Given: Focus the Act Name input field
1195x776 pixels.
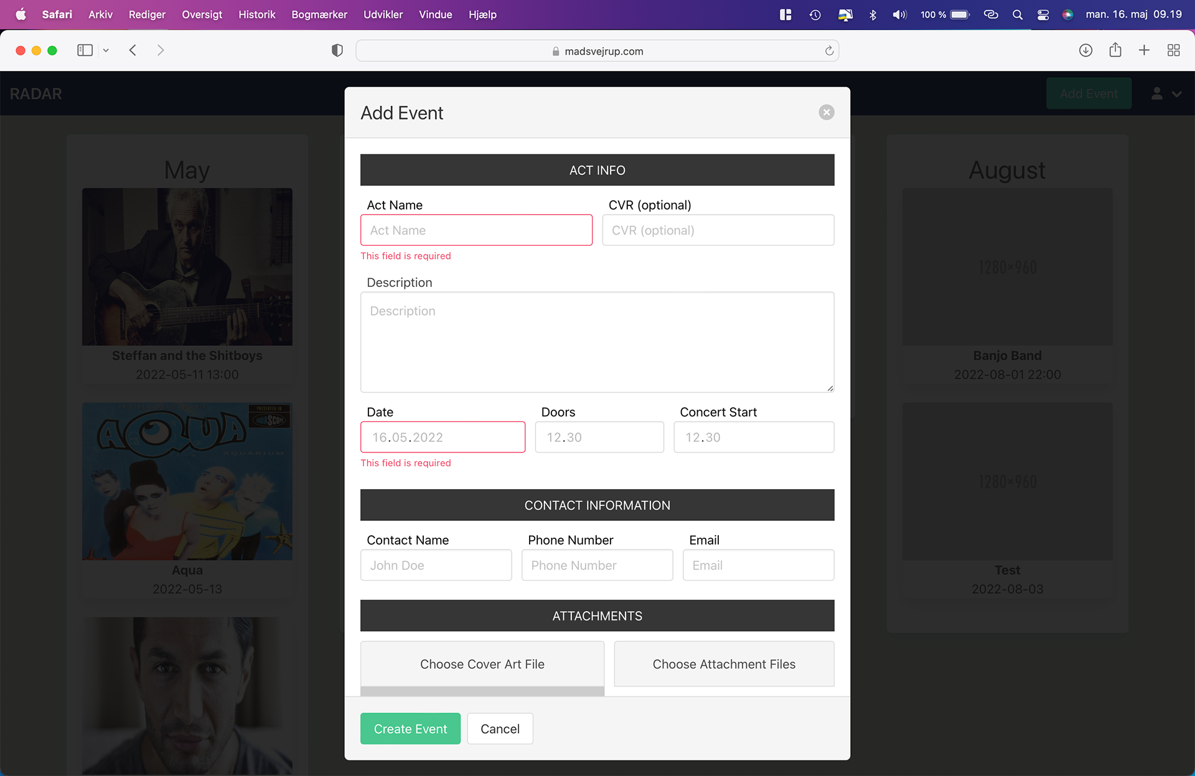Looking at the screenshot, I should coord(476,230).
